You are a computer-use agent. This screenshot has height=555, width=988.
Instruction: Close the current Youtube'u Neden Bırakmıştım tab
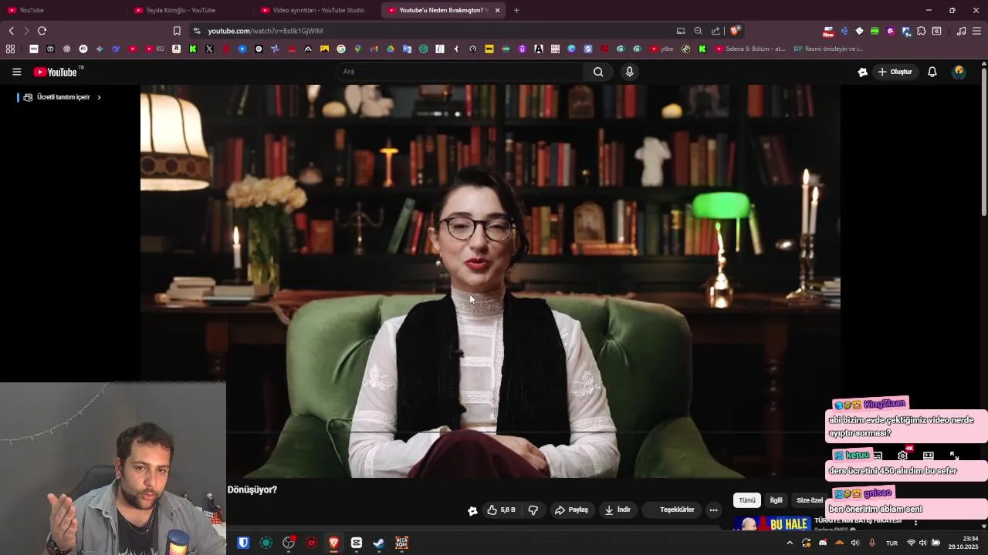click(x=497, y=10)
